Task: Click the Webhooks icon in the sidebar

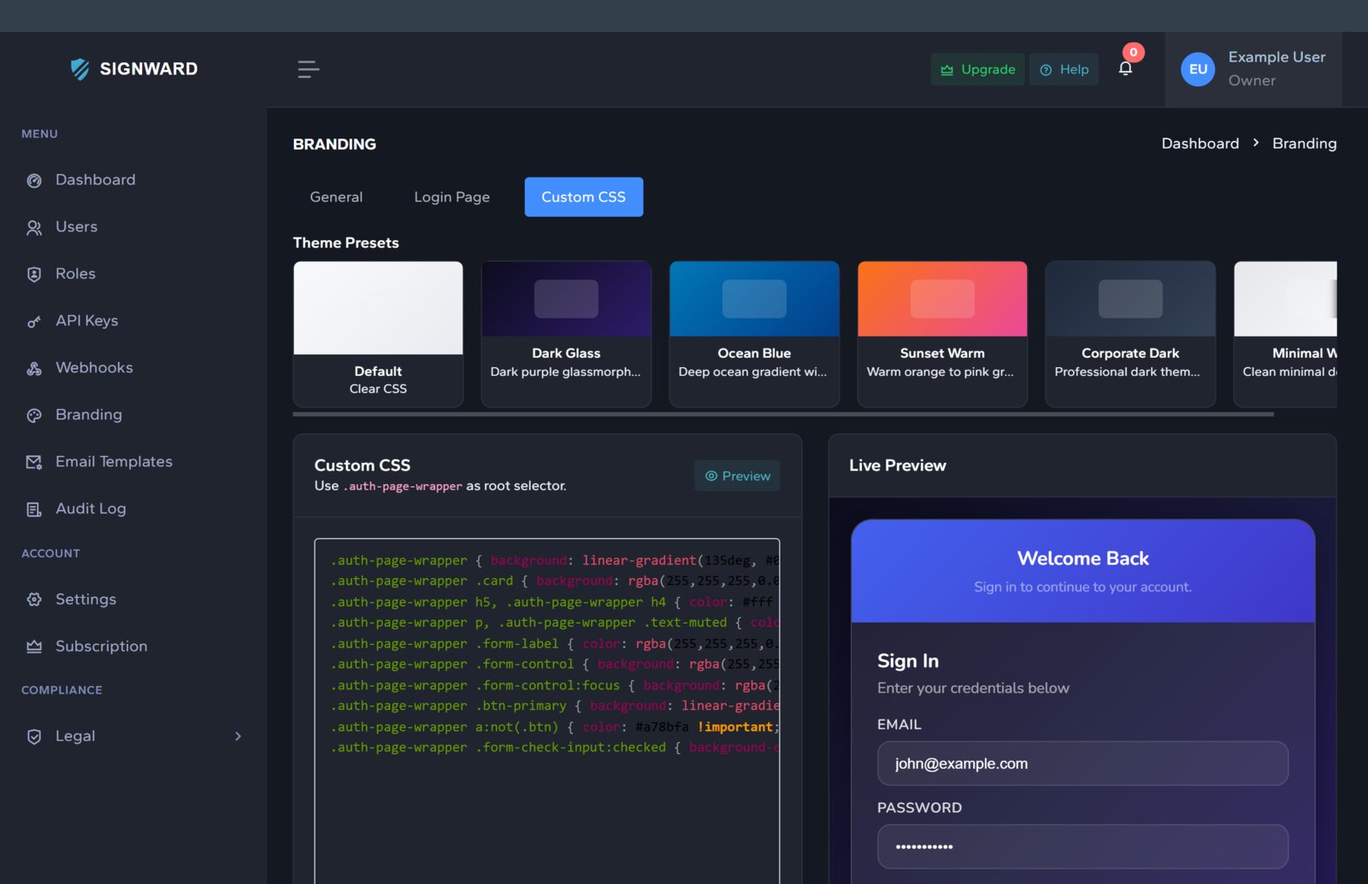Action: [34, 368]
